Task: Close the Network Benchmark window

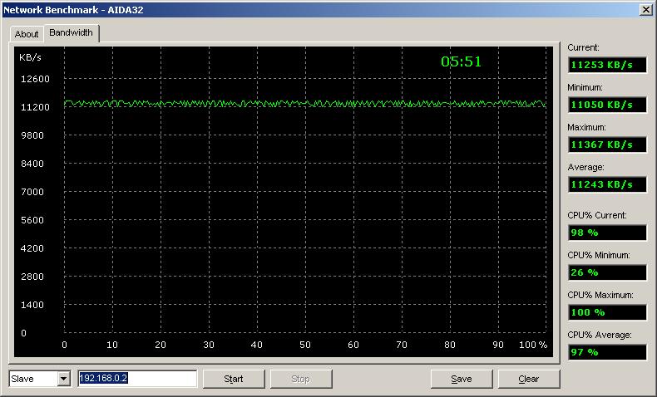Action: [645, 10]
